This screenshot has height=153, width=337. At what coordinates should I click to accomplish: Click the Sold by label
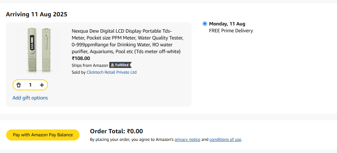click(78, 72)
